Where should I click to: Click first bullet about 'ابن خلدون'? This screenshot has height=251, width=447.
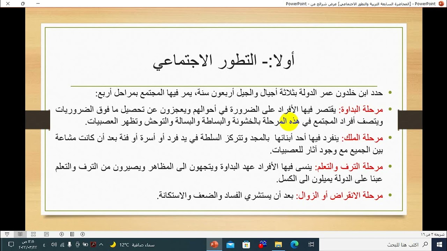pyautogui.click(x=239, y=93)
